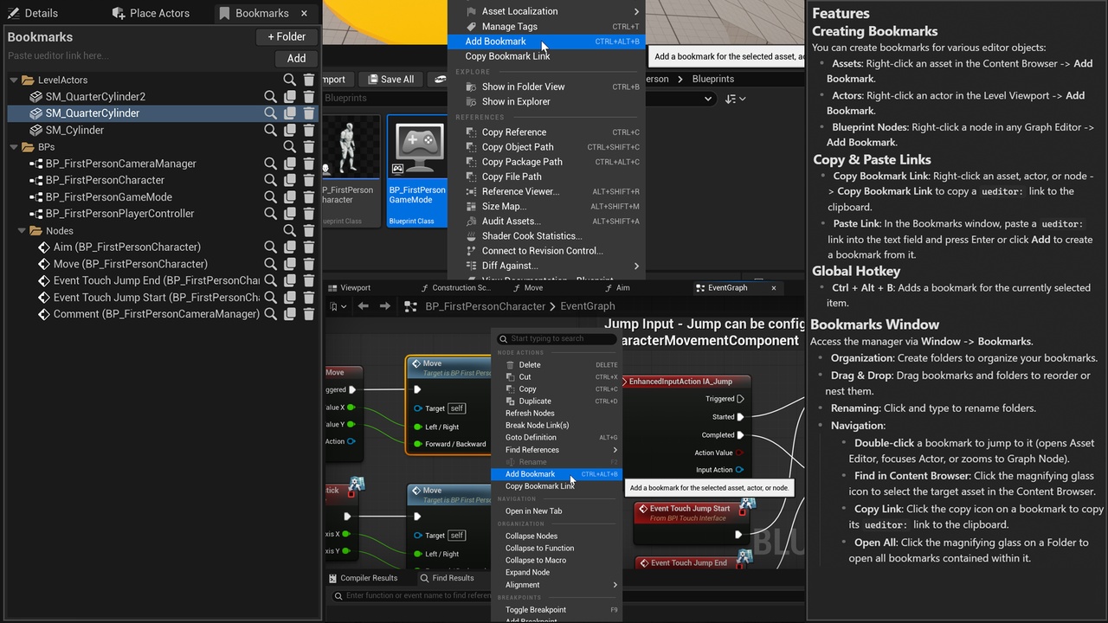Click magnifying glass on BPs folder
Screen dimensions: 1108x623
click(290, 147)
